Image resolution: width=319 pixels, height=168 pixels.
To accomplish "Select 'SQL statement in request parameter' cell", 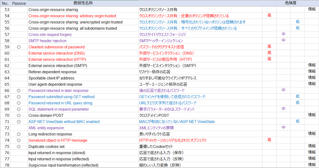I will pos(83,109).
